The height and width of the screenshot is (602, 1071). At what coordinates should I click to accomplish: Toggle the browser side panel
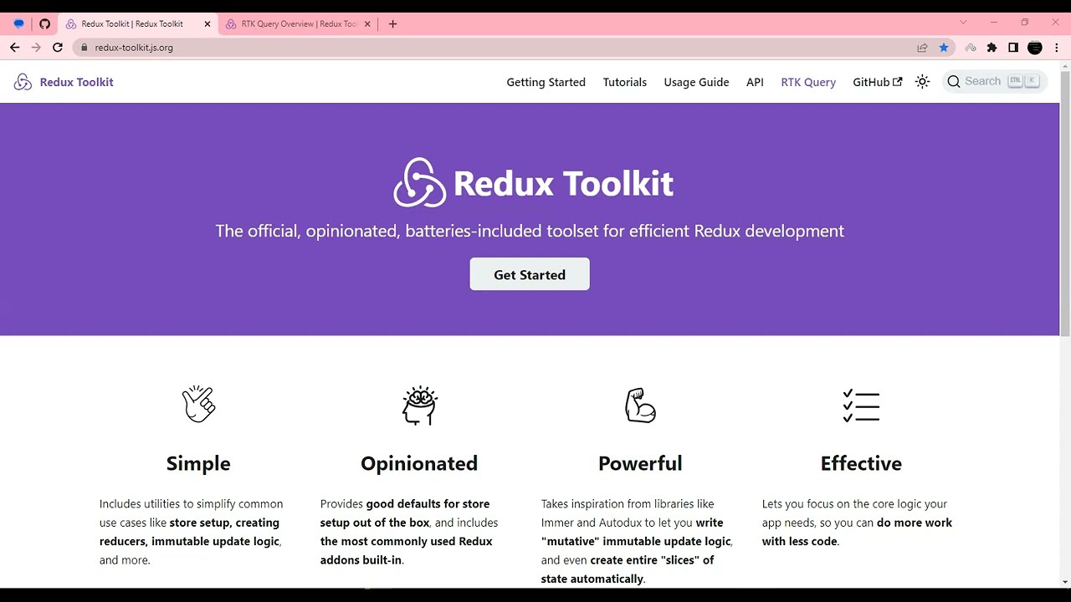pyautogui.click(x=1013, y=48)
